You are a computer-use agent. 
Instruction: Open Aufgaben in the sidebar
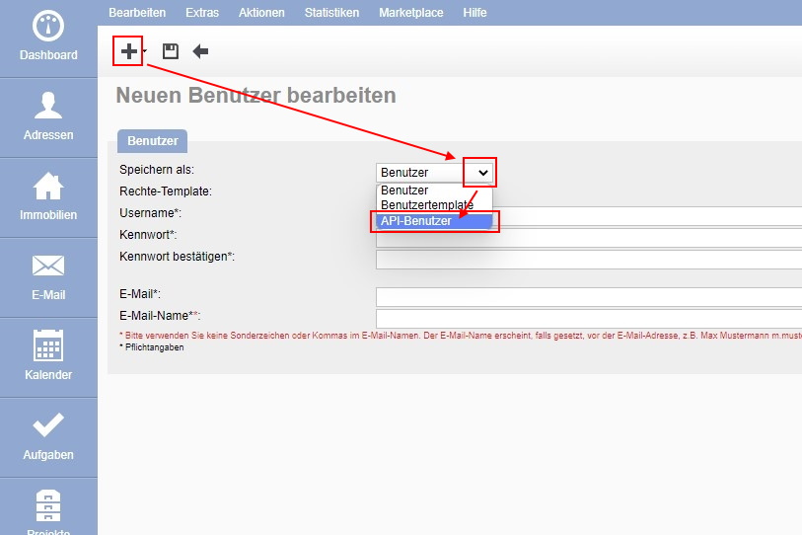coord(48,437)
